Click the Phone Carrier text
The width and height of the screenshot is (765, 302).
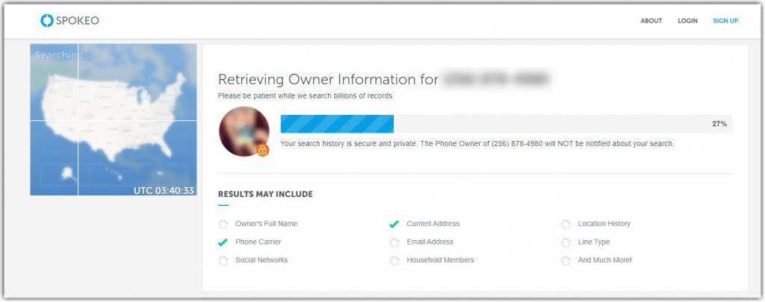258,242
